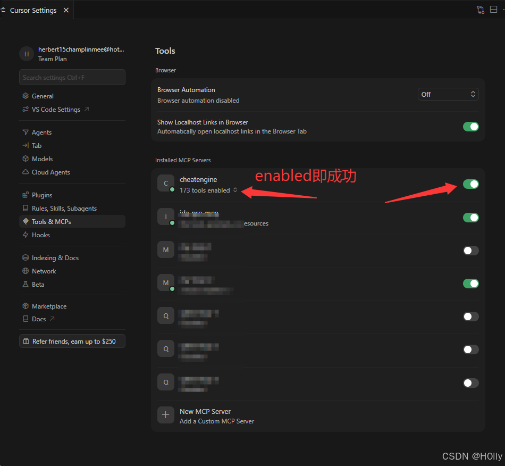Click the Network globe icon

click(x=26, y=271)
